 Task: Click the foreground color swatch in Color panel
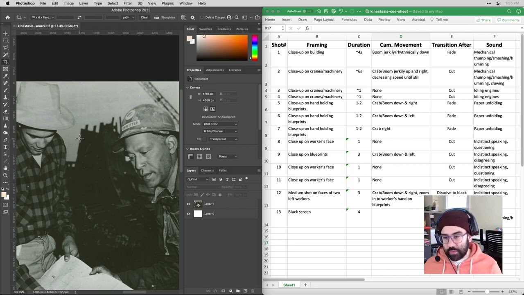189,39
